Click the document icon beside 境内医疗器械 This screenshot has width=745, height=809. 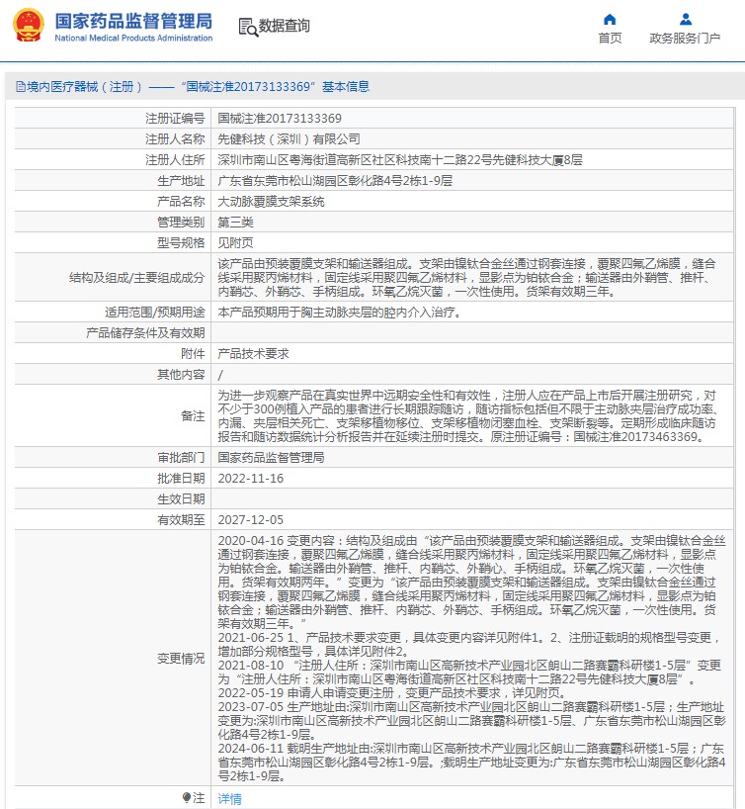coord(21,87)
